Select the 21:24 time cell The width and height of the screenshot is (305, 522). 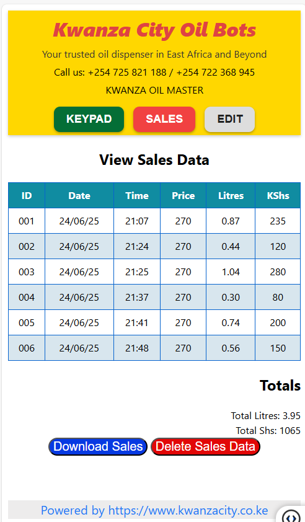point(137,246)
